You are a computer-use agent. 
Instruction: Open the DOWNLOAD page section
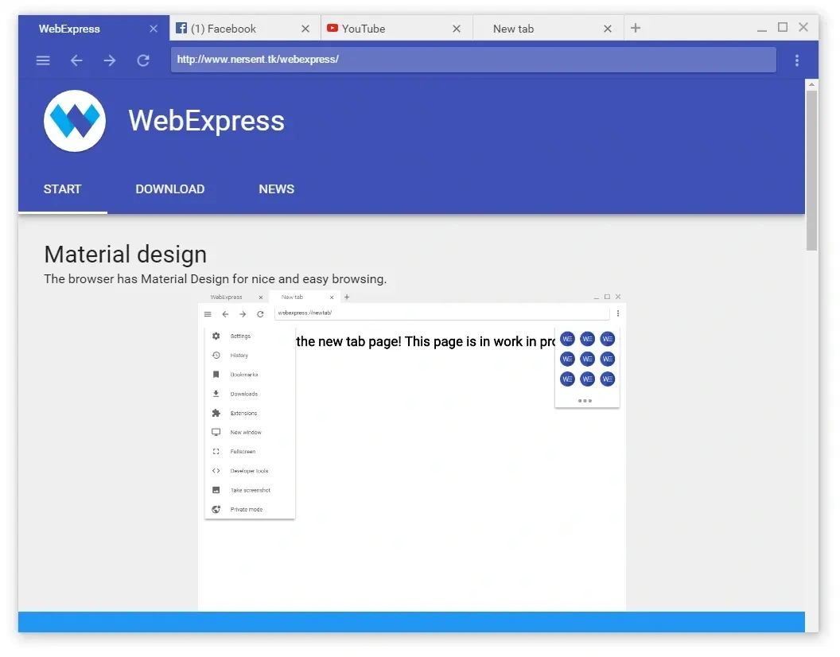pos(169,189)
